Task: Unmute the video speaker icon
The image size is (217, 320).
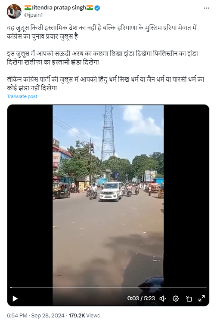Action: pyautogui.click(x=163, y=298)
